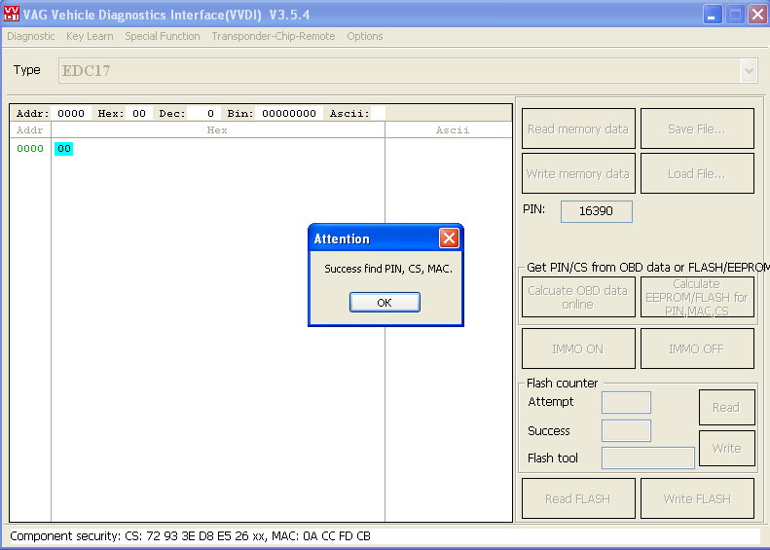Open the Transponder-Chip-Remote menu

[273, 36]
